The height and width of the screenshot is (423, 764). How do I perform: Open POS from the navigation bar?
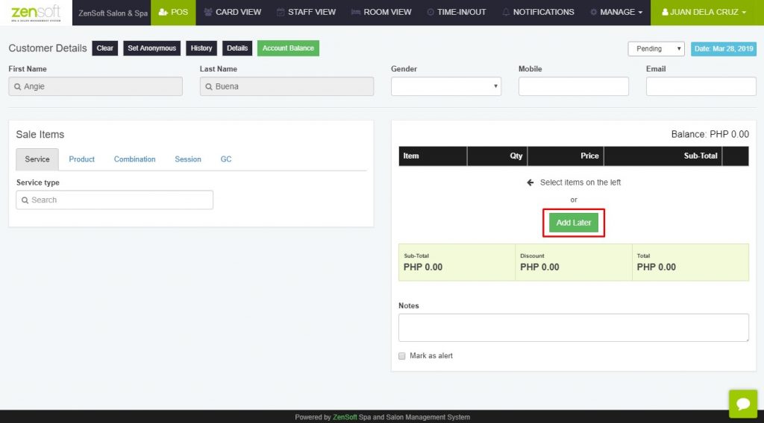(x=173, y=12)
